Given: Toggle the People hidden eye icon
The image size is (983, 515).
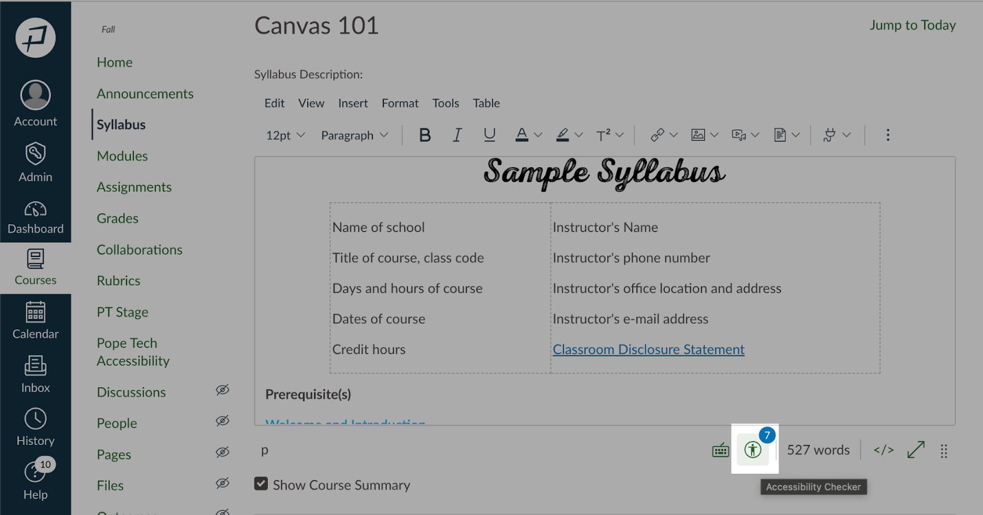Looking at the screenshot, I should point(222,421).
